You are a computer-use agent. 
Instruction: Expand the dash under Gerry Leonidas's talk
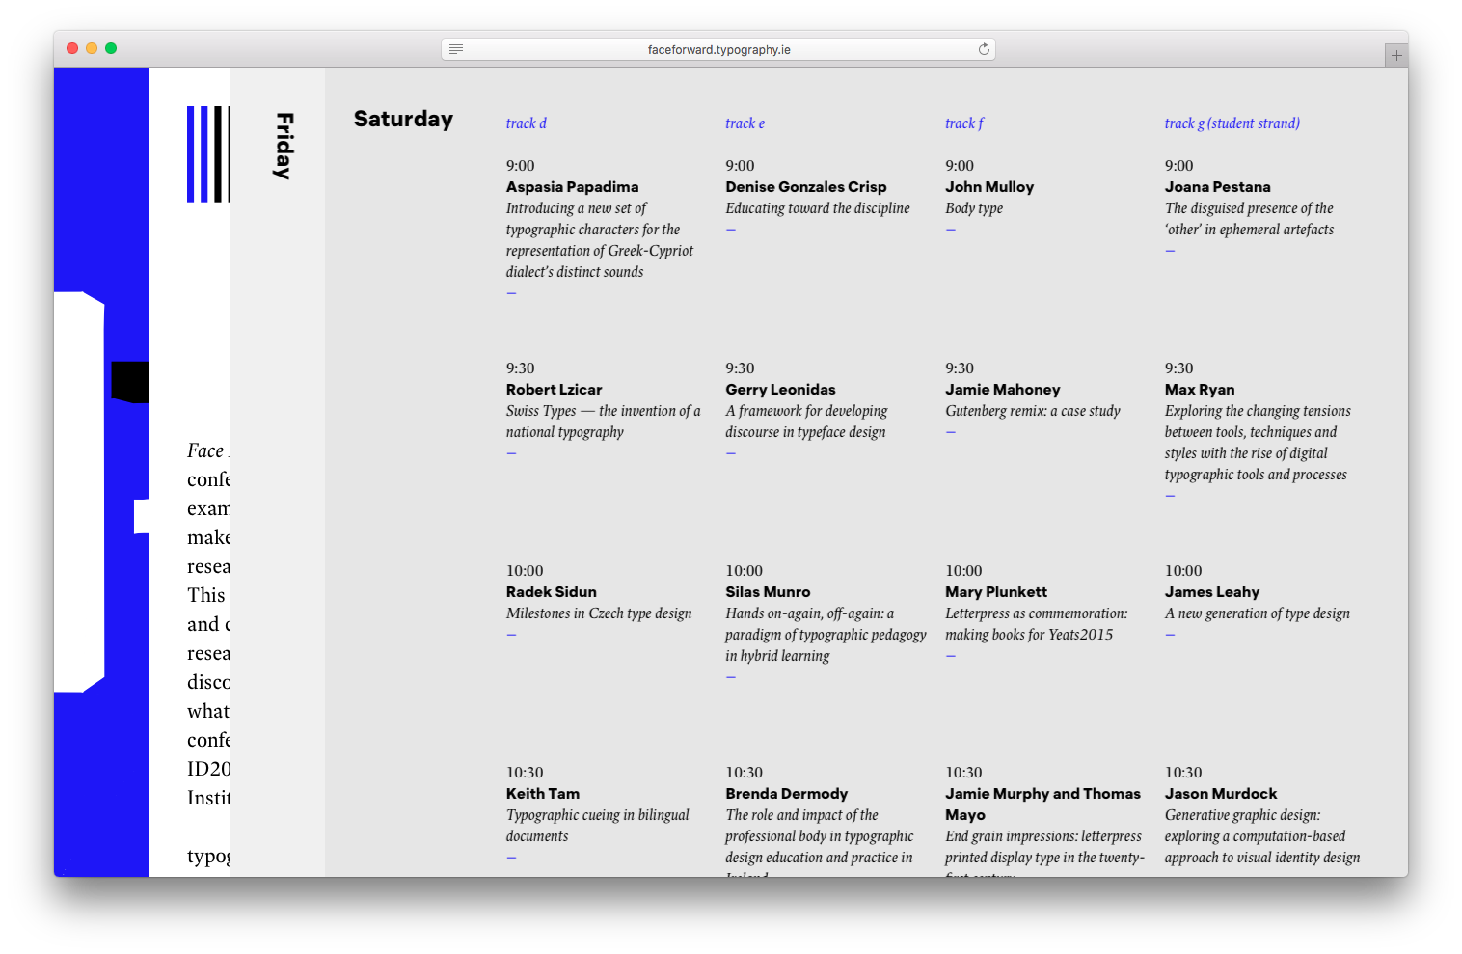tap(731, 453)
